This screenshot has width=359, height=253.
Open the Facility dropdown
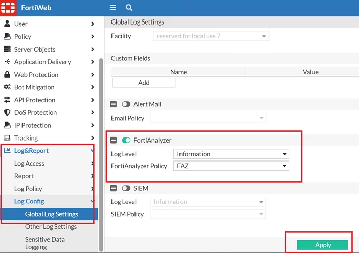[x=211, y=36]
